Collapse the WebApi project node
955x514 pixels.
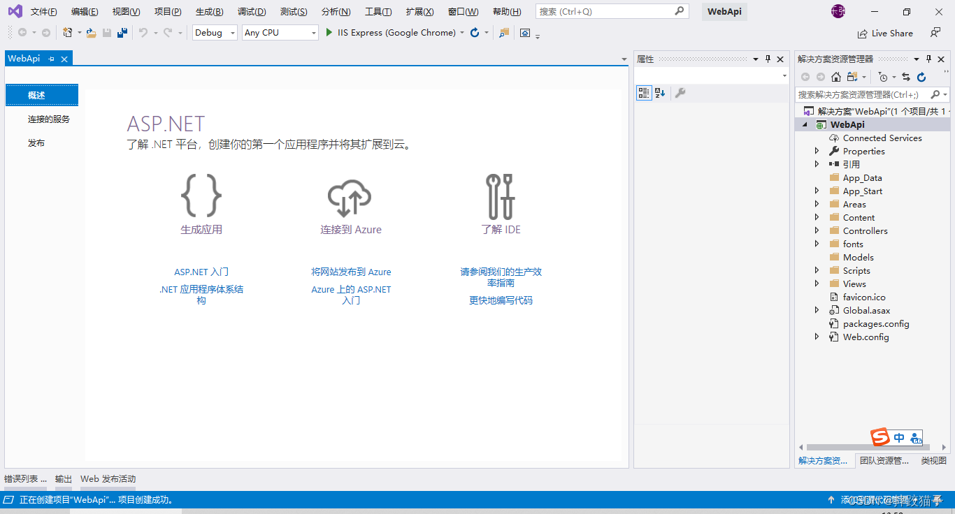click(x=804, y=125)
